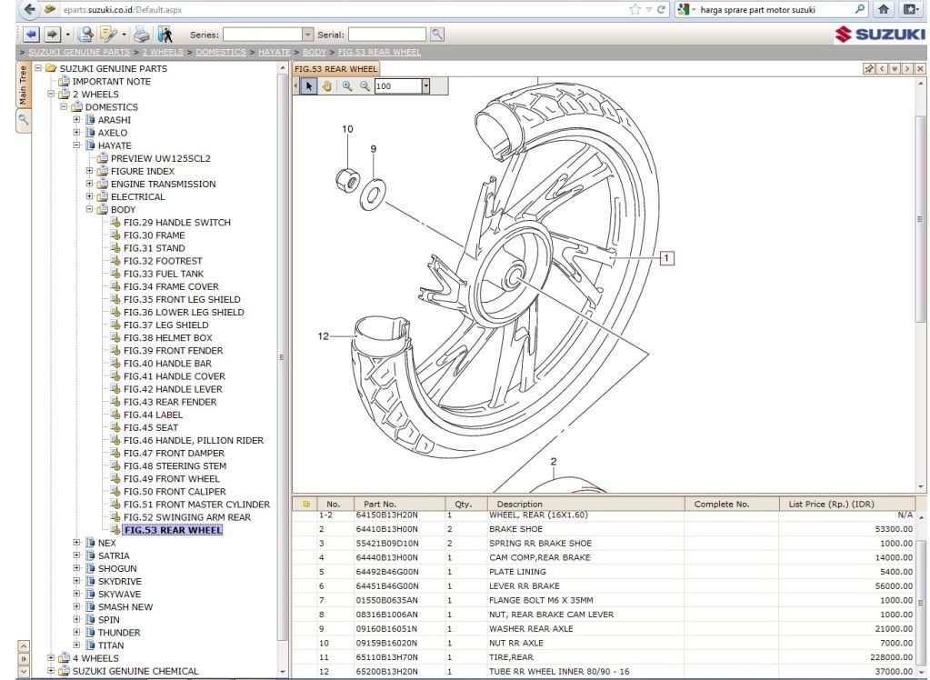Click the Serial search magnifier button

437,35
